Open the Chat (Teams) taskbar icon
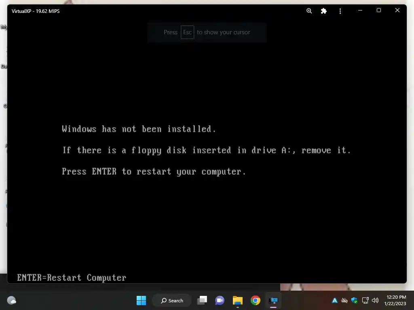414x310 pixels. [x=220, y=300]
